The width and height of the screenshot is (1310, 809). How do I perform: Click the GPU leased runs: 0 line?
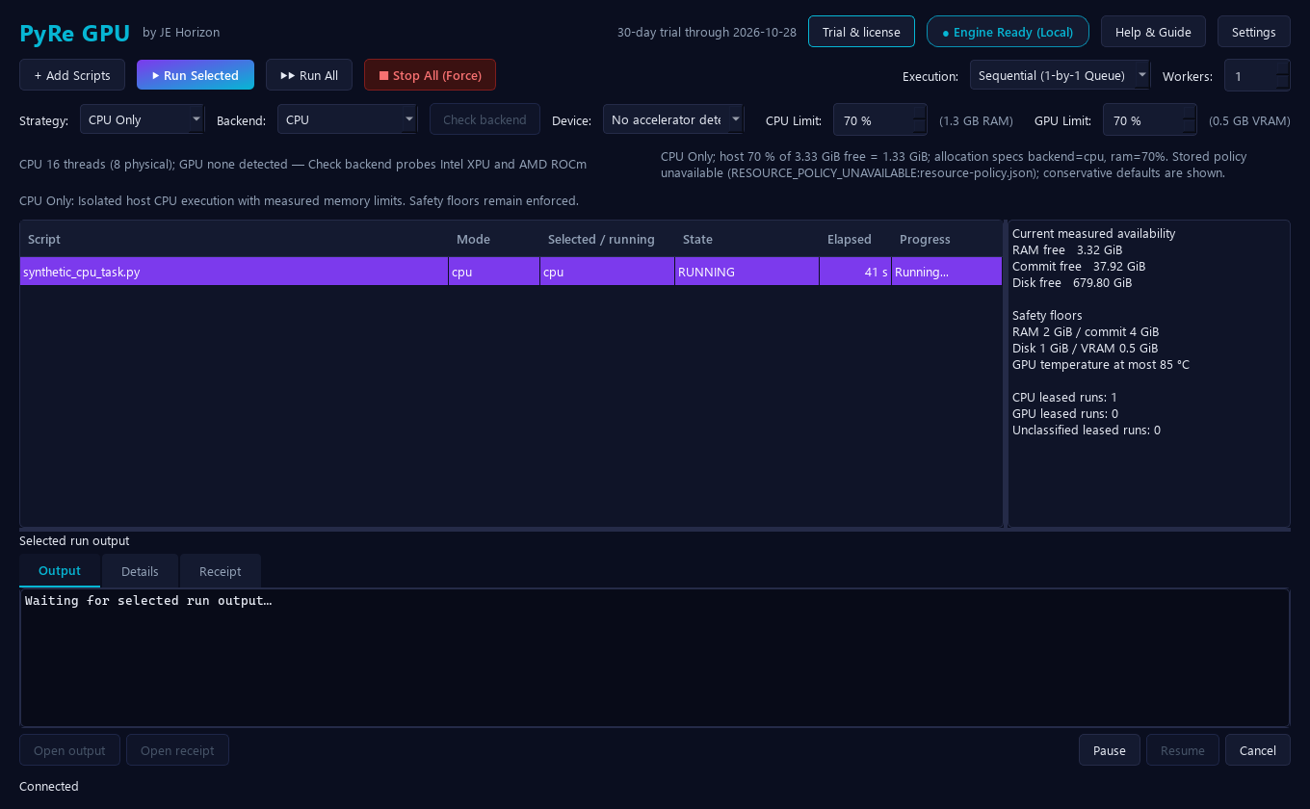click(1064, 414)
